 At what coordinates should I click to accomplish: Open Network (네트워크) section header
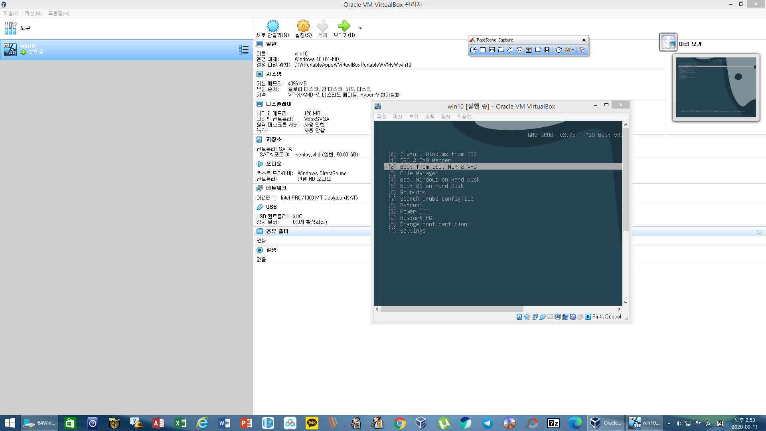pos(276,188)
